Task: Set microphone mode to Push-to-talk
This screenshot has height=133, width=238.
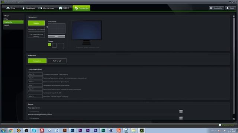Action: [57, 61]
